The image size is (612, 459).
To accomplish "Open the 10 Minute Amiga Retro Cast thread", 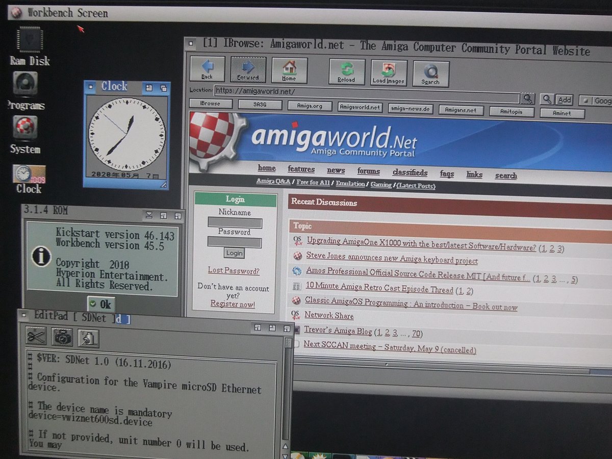I will click(x=379, y=288).
